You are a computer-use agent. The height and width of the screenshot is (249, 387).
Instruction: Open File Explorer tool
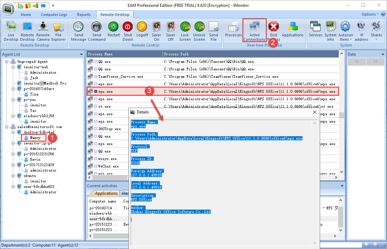tap(58, 31)
